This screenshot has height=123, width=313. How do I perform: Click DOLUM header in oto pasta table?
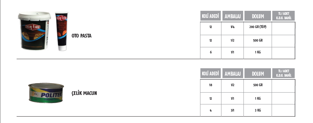coord(258,16)
